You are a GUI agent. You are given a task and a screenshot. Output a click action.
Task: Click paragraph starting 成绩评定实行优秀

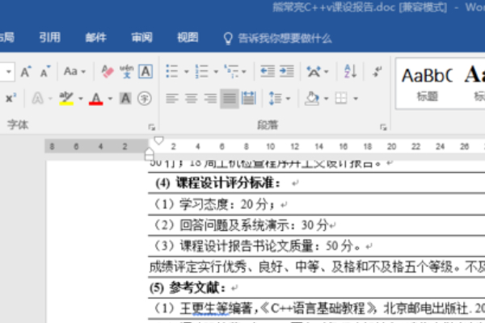(x=317, y=267)
